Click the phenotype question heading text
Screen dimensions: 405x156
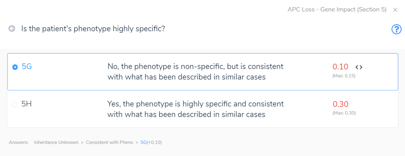93,29
